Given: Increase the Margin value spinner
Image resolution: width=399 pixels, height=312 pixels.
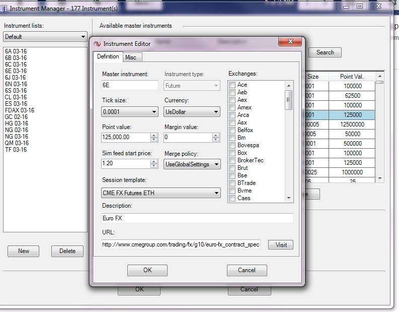Looking at the screenshot, I should click(x=215, y=136).
